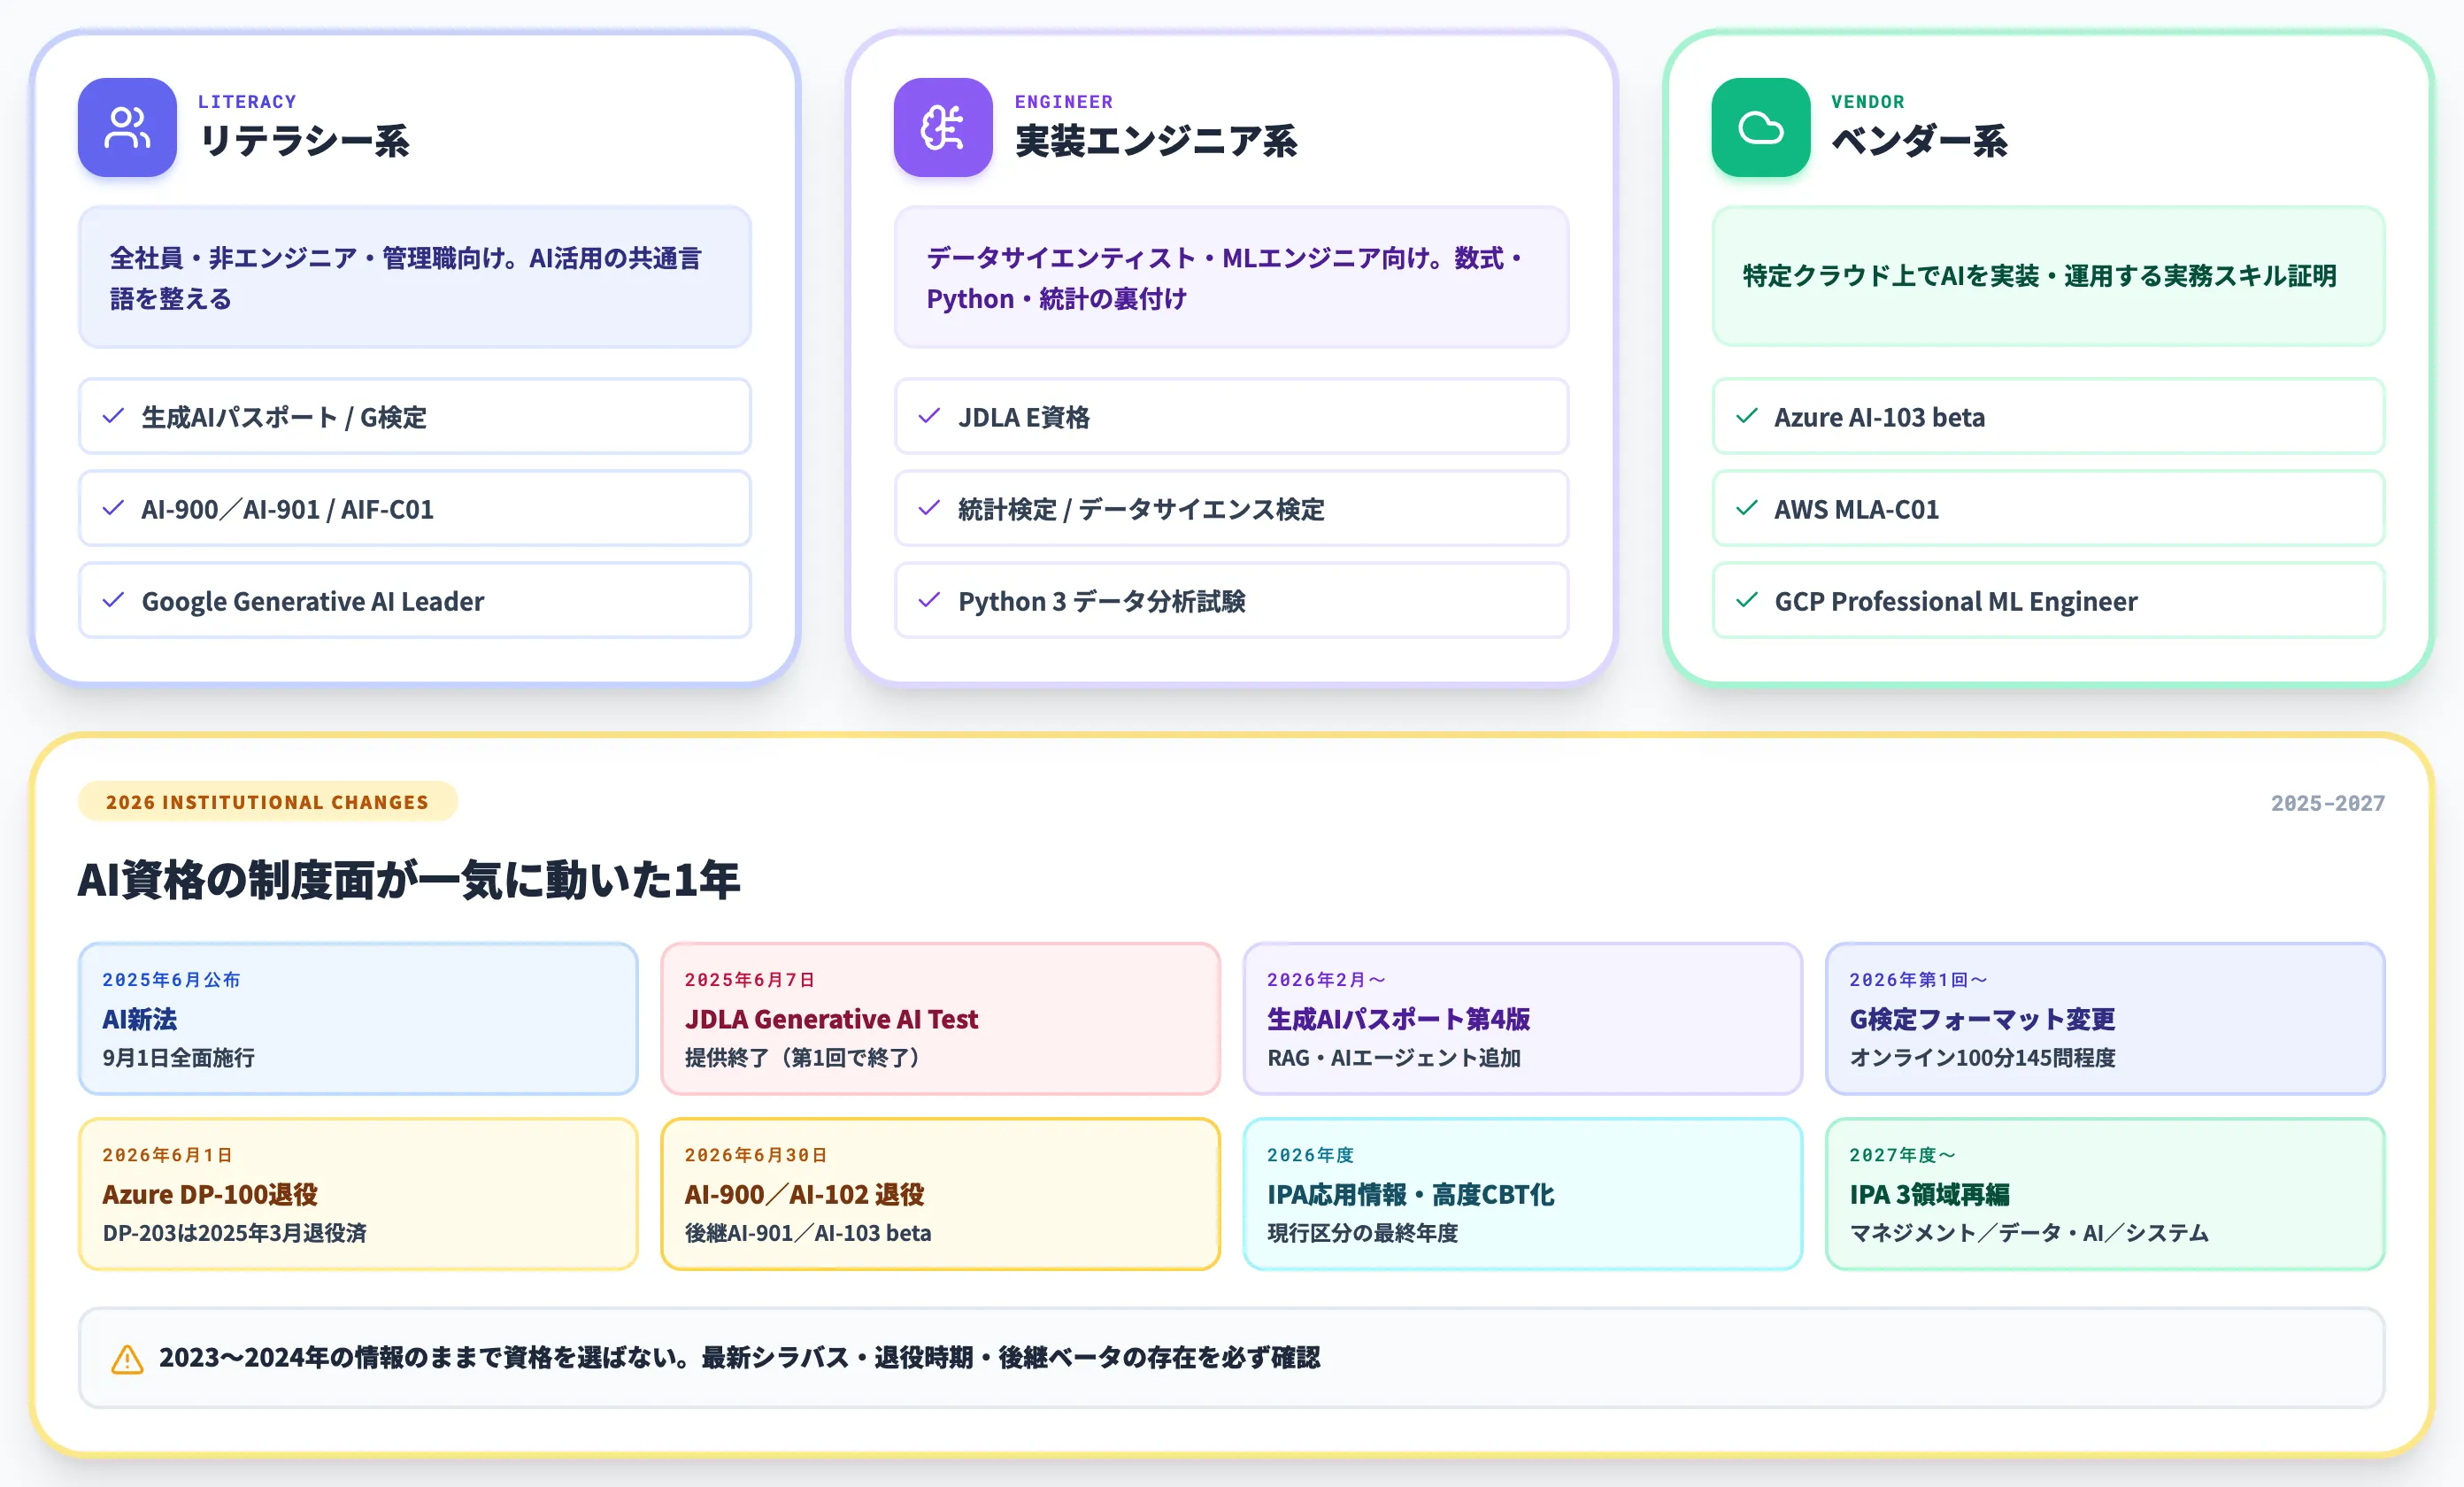This screenshot has width=2464, height=1487.
Task: Select the 生成AIパスポート / G検定 label
Action: [x=284, y=417]
